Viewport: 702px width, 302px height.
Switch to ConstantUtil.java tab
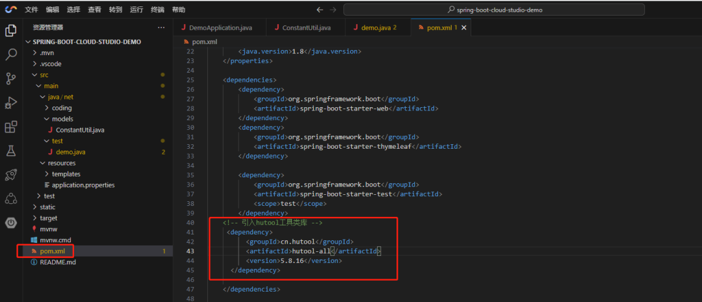pos(305,28)
